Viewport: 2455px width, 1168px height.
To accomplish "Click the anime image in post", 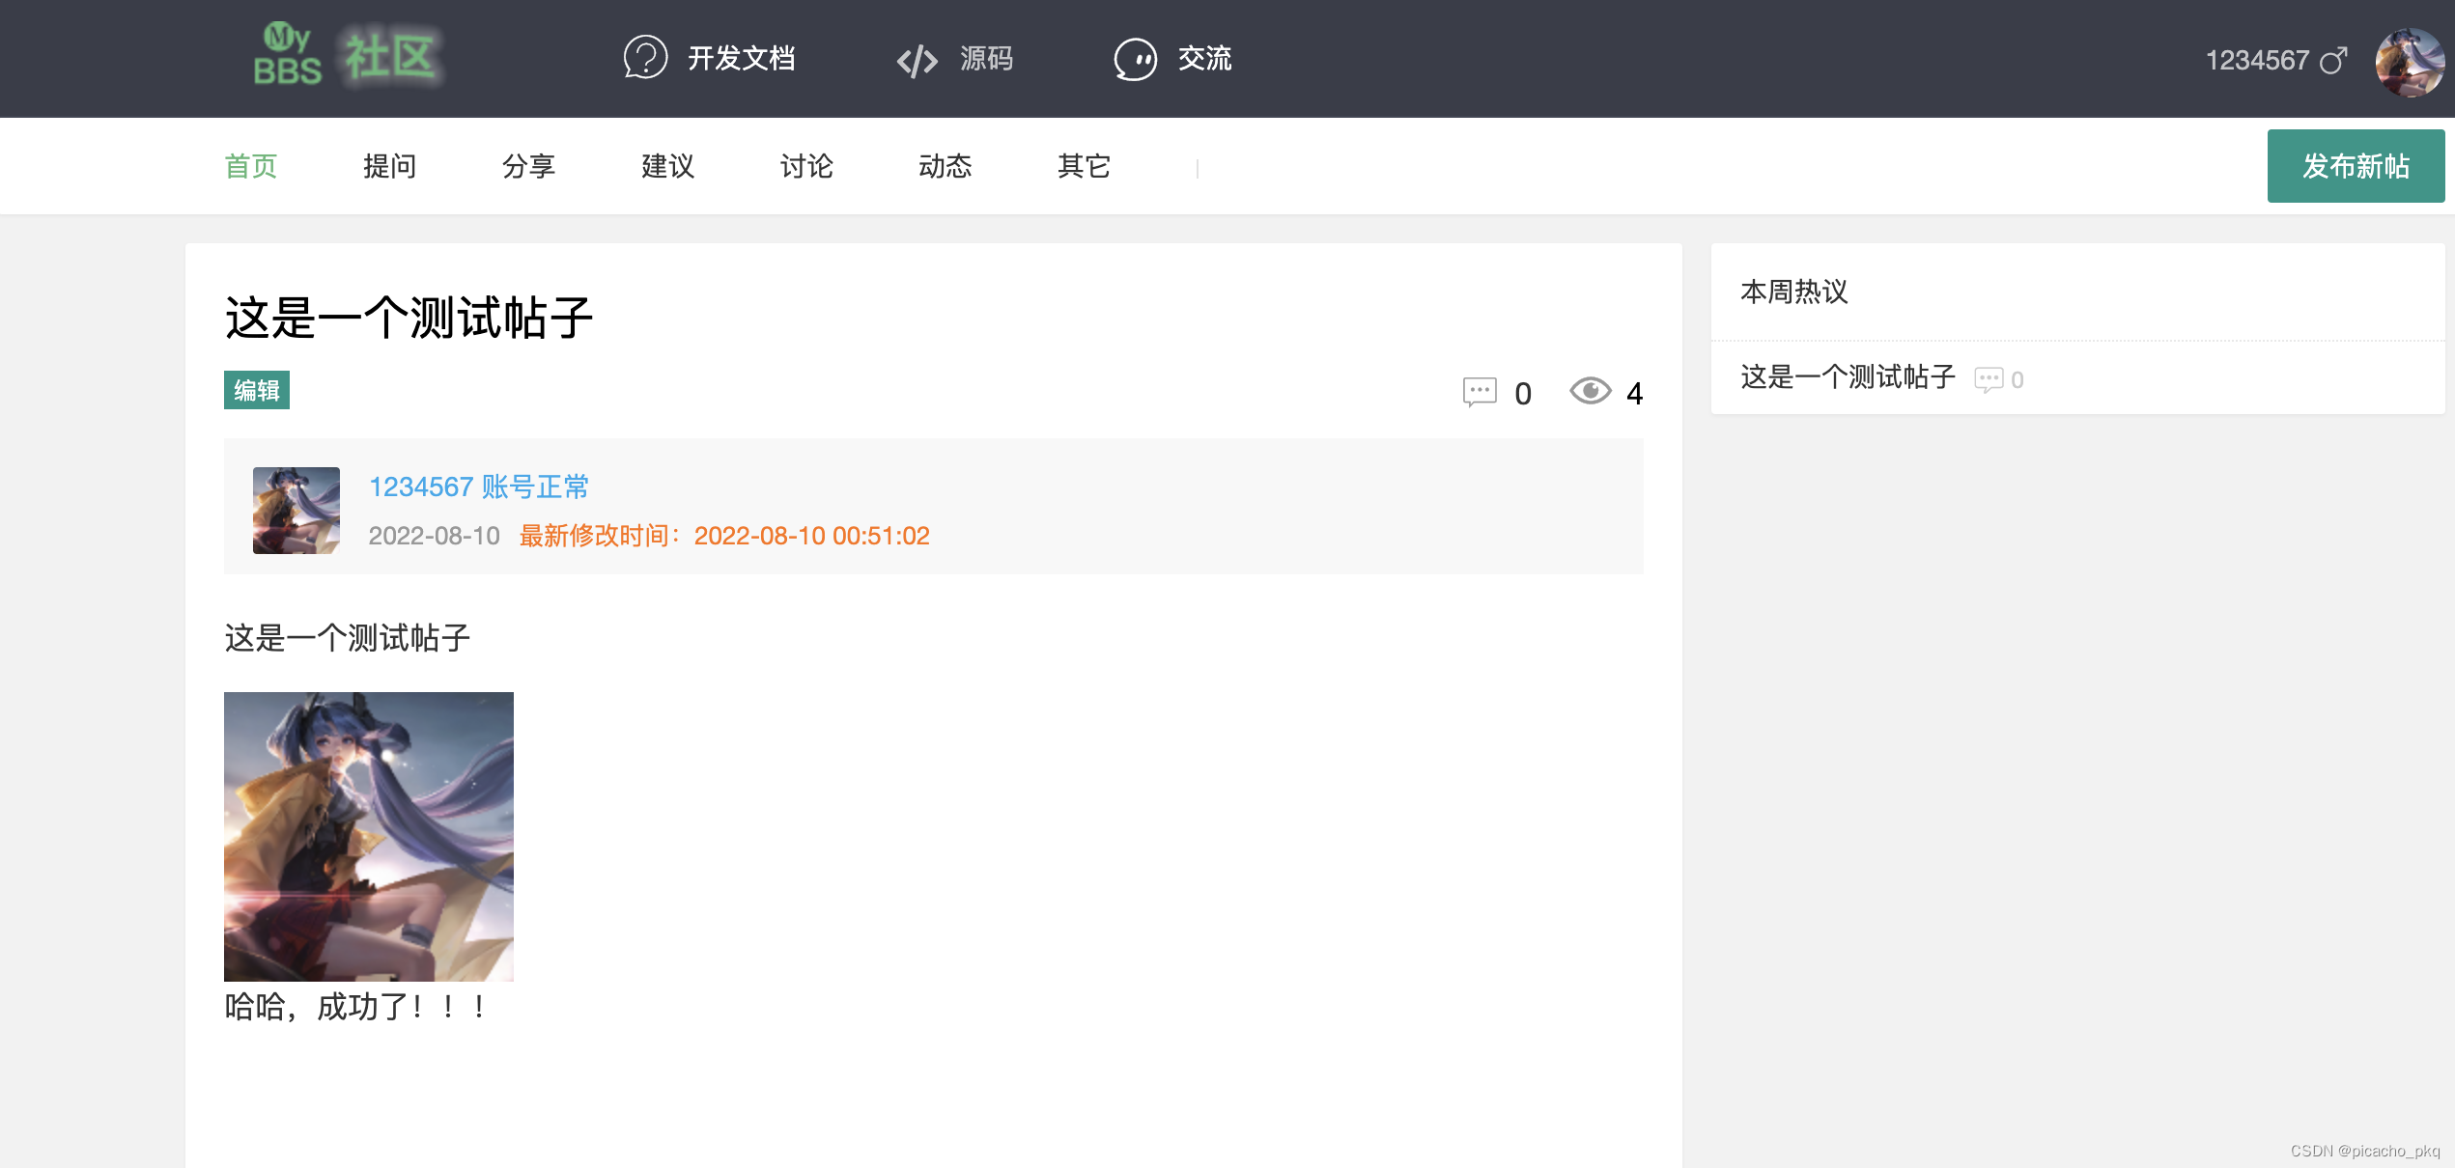I will pos(369,836).
